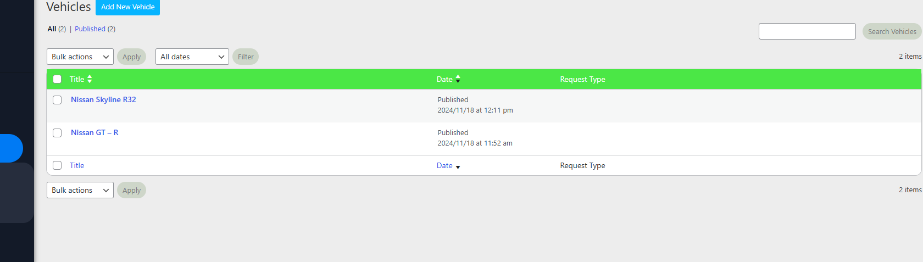Focus the vehicle search input field

click(807, 31)
